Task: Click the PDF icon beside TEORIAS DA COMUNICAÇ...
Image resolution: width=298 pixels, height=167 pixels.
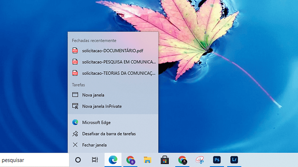Action: pos(75,73)
